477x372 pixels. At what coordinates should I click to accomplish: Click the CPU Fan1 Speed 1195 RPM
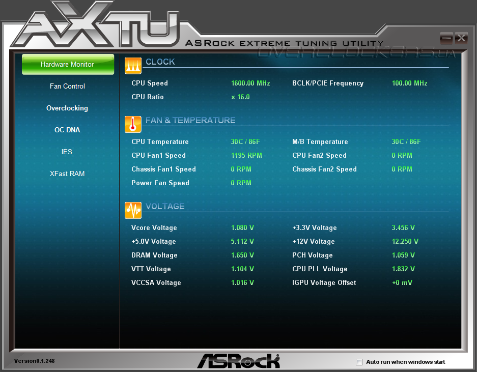click(246, 155)
